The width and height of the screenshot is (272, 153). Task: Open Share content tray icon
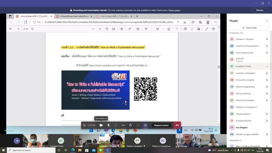116,125
